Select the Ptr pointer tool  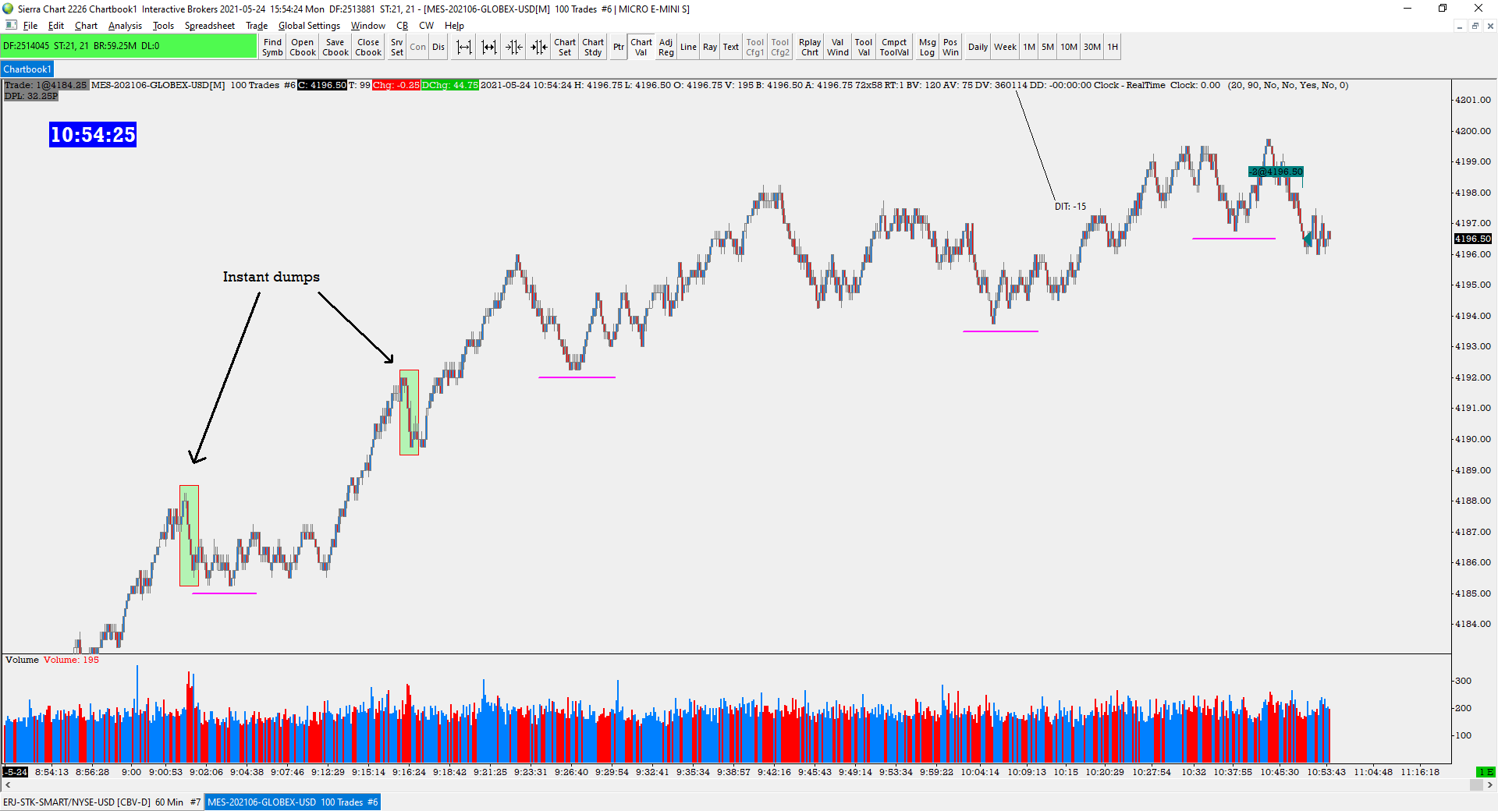point(619,47)
